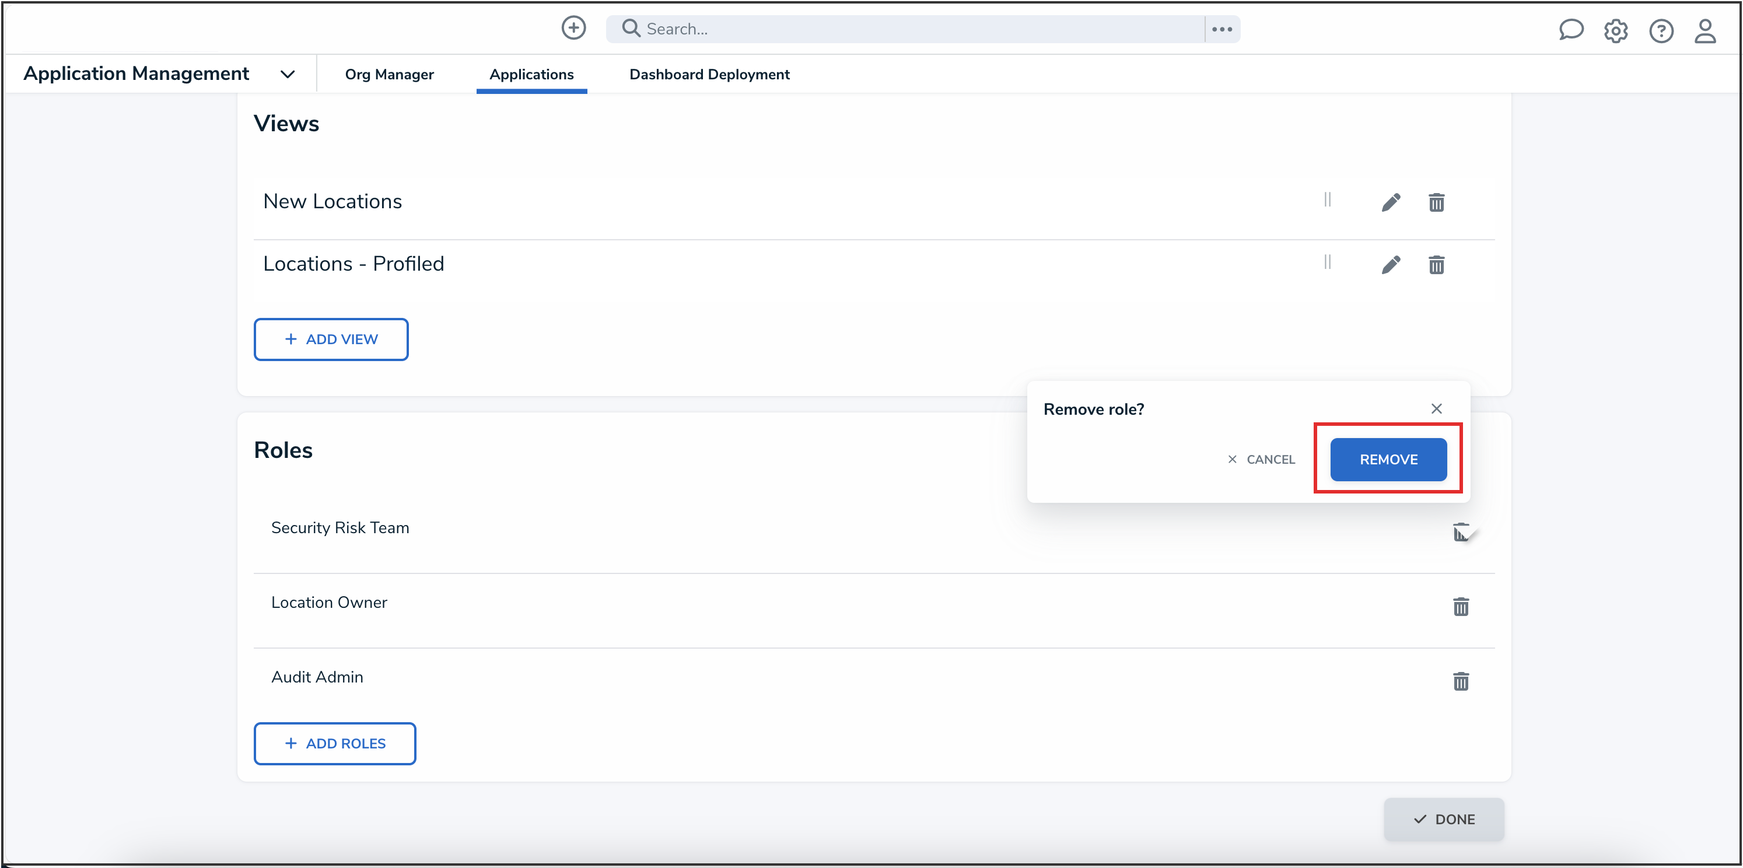This screenshot has width=1743, height=868.
Task: Edit the New Locations view
Action: pyautogui.click(x=1391, y=202)
